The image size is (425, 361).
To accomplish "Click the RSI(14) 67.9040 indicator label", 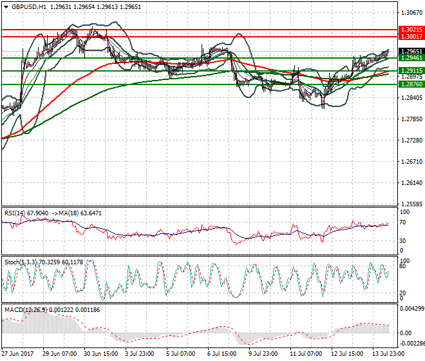I will (x=26, y=213).
